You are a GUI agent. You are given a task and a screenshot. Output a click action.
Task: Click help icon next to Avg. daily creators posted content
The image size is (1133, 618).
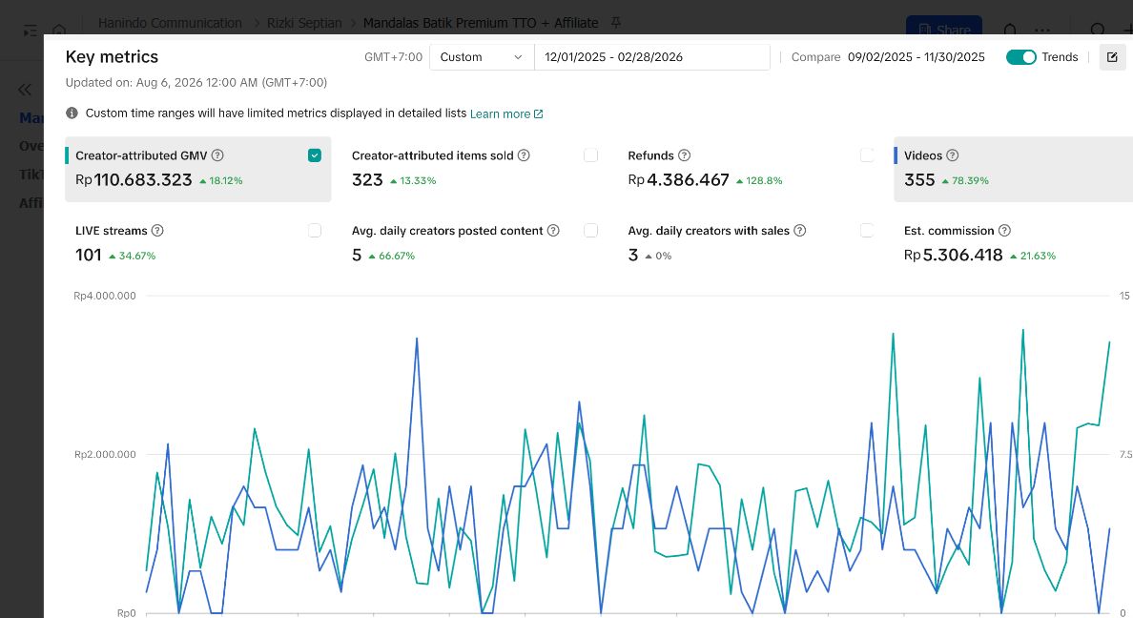pos(553,231)
